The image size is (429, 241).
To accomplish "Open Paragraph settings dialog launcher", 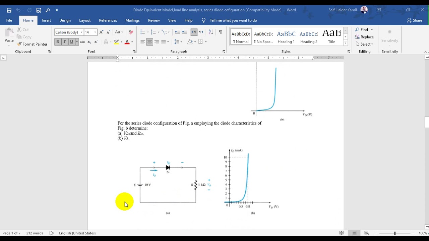I will 224,52.
